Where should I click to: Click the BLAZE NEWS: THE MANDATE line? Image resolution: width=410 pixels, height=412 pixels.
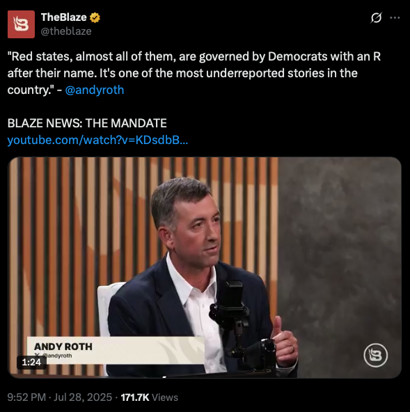point(87,123)
